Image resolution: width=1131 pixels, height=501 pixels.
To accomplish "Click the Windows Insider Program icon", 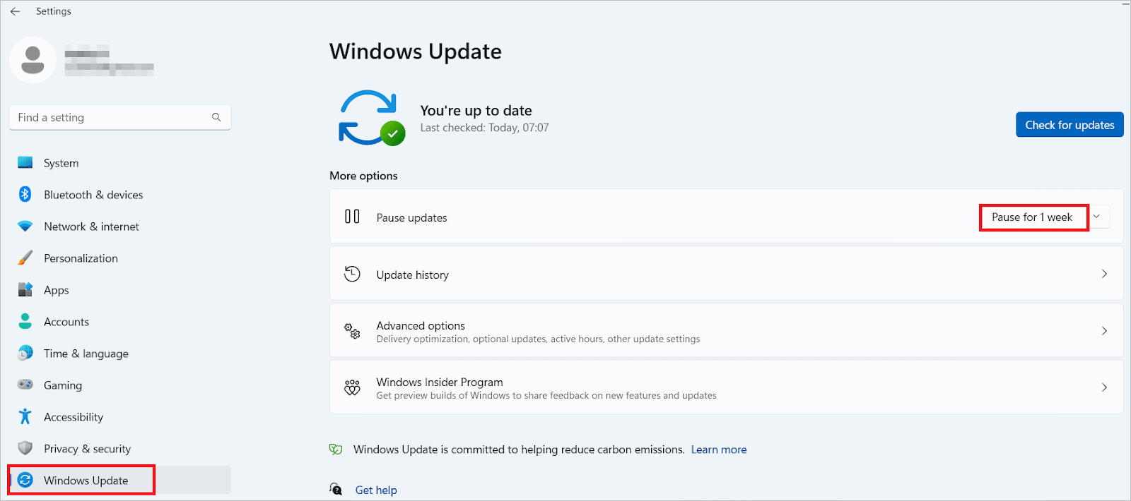I will pyautogui.click(x=352, y=387).
